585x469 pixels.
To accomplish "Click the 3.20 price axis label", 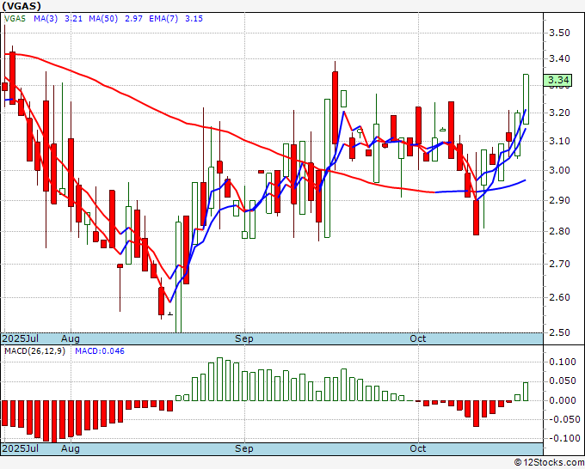I will pyautogui.click(x=560, y=113).
